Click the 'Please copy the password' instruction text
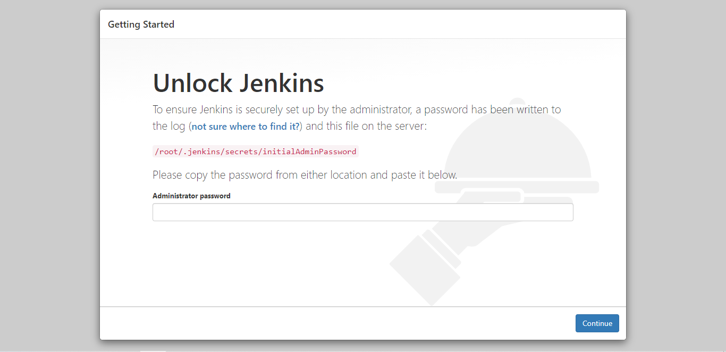Screen dimensions: 726x352 click(x=305, y=174)
